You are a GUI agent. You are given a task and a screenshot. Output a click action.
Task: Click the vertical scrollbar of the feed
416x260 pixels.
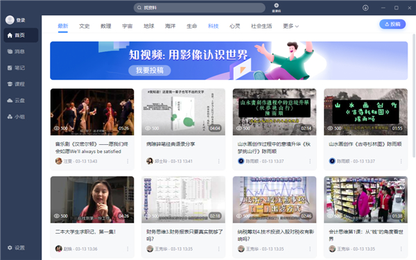pos(414,96)
